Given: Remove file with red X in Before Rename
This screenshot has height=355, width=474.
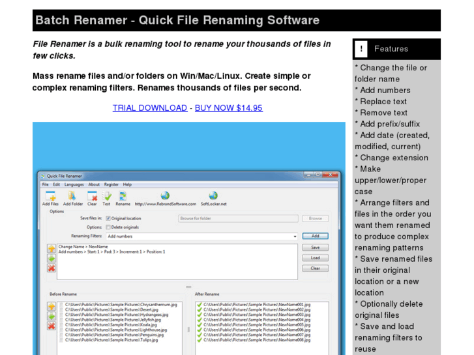Looking at the screenshot, I should 52,326.
